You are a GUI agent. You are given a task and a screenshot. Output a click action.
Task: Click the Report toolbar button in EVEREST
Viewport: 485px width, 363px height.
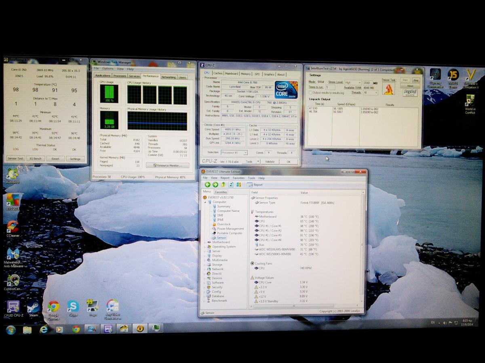(x=255, y=185)
